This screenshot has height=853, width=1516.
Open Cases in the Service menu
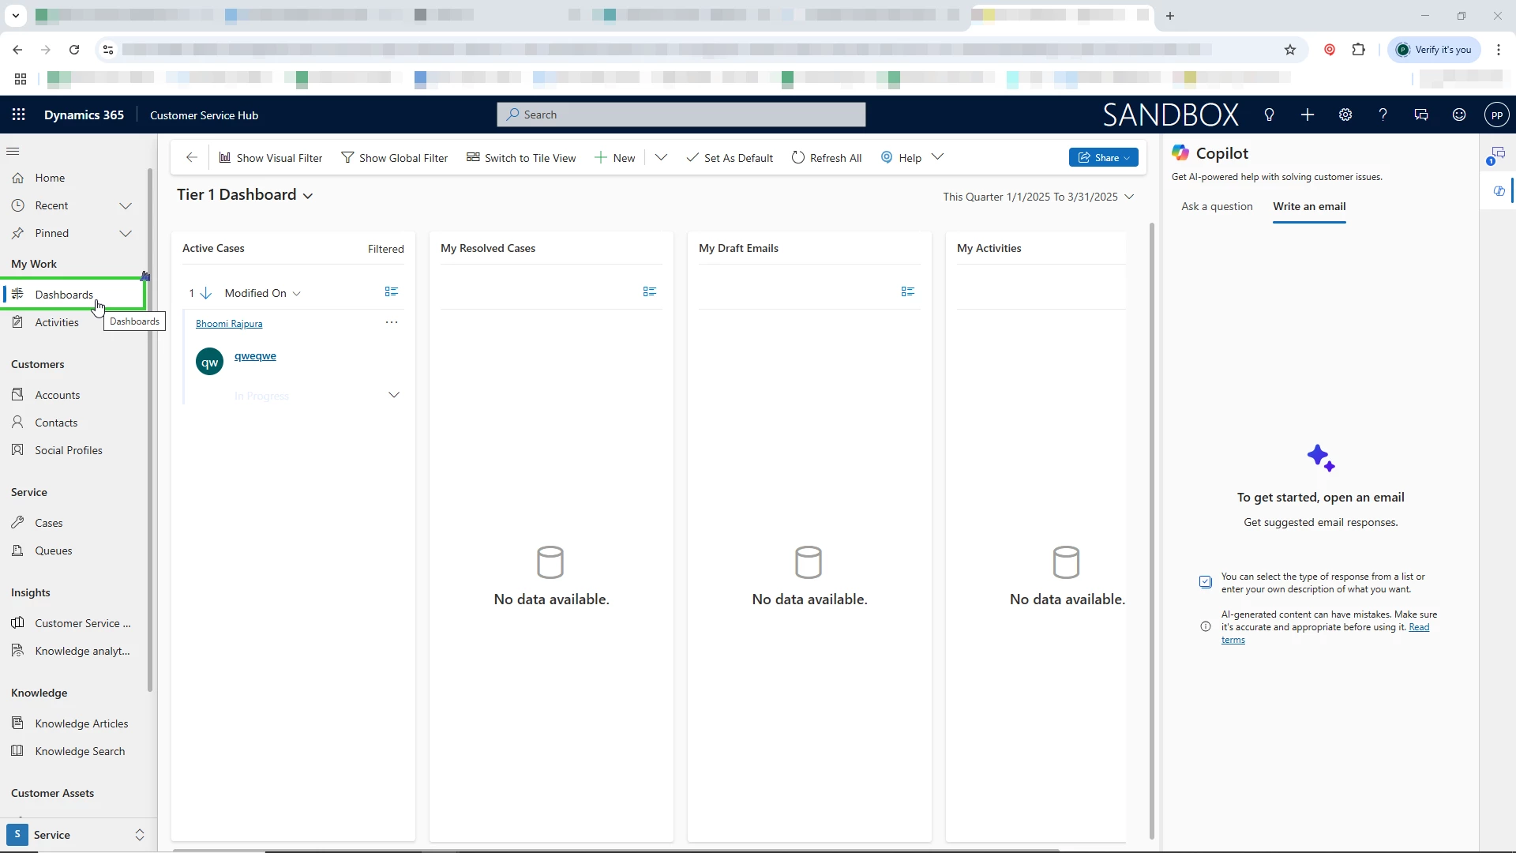[x=48, y=523]
